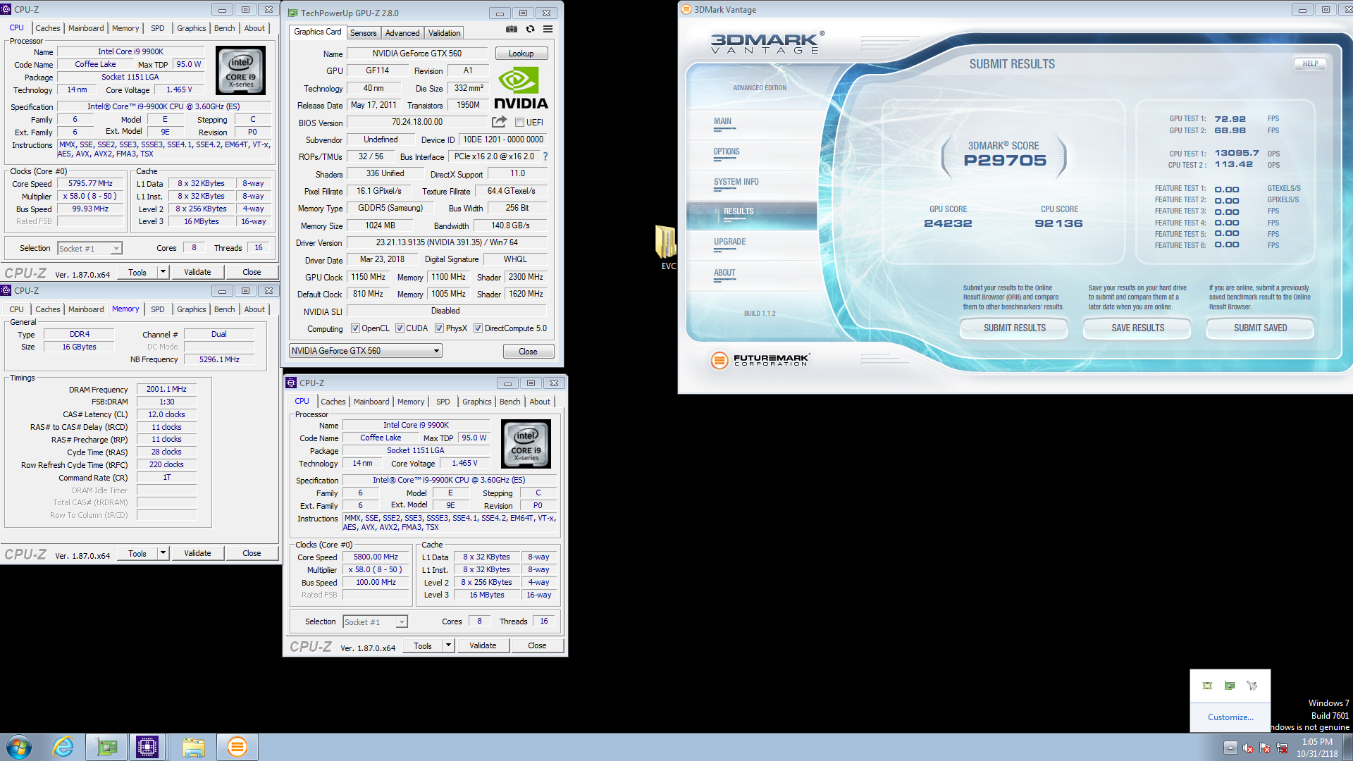Expand Tools arrow in center CPU-Z window
Screen dimensions: 1353x761
click(448, 645)
